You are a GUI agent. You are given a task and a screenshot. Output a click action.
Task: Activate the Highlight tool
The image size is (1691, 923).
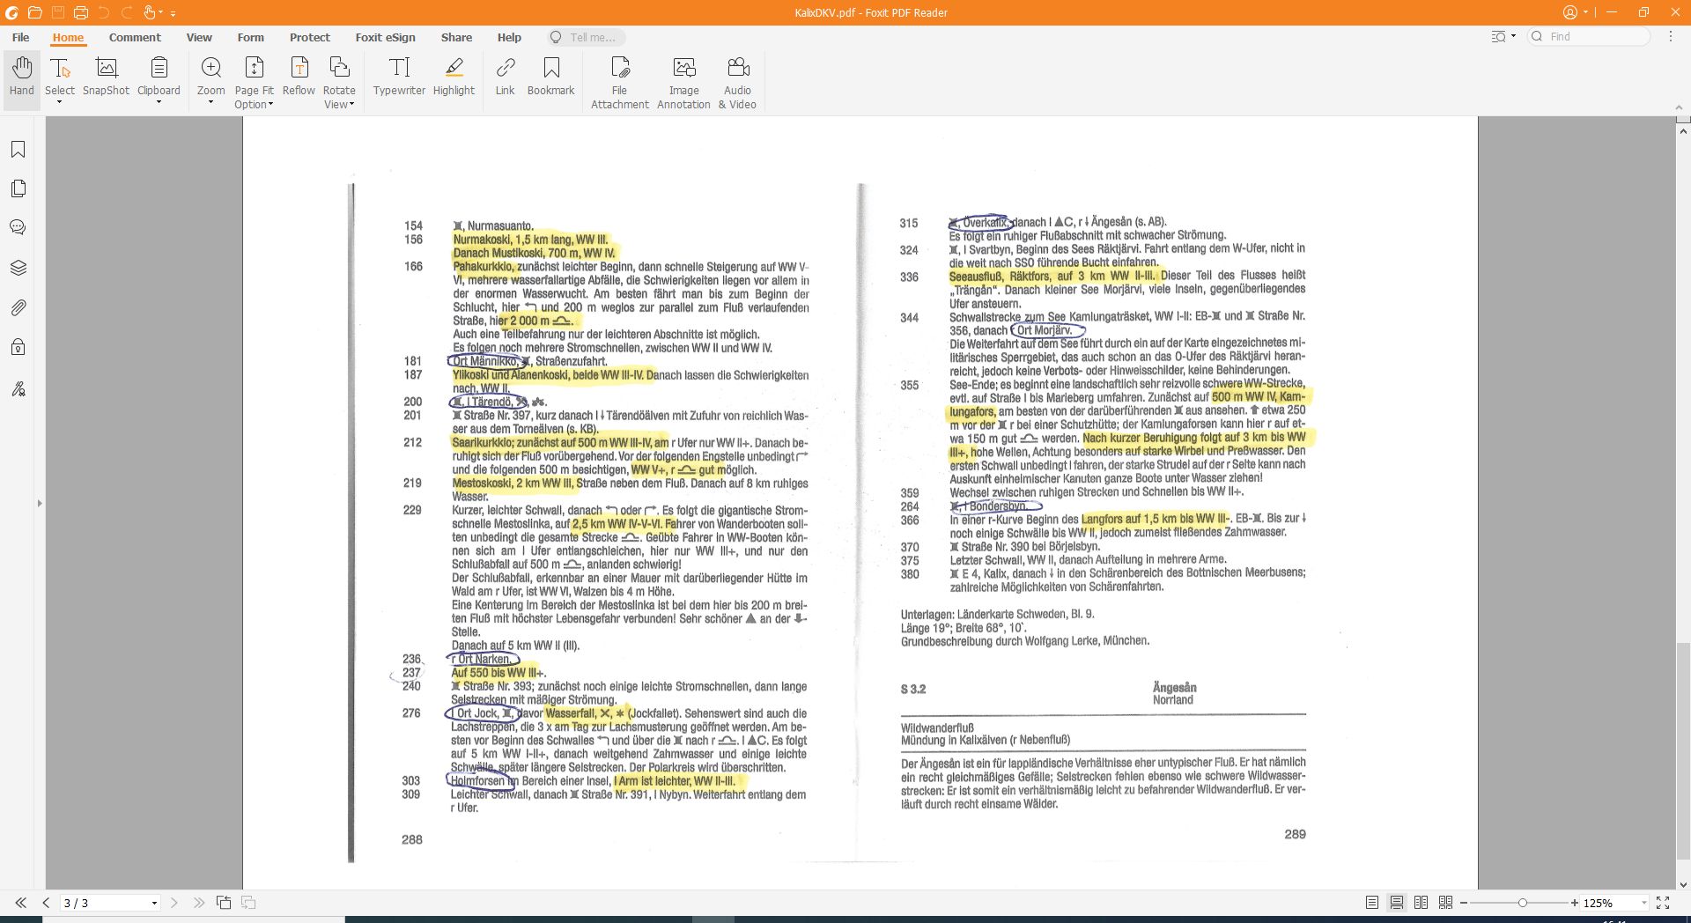click(454, 77)
